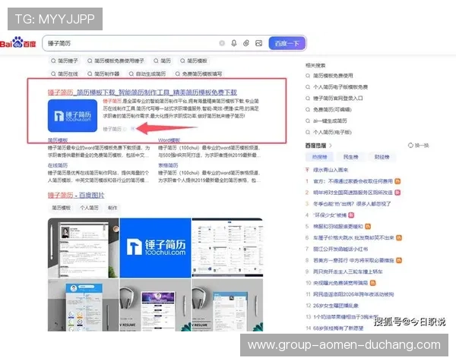
Task: Click related search 个人简历电子版模板免费
Action: tap(340, 87)
